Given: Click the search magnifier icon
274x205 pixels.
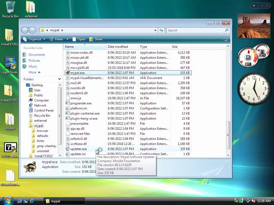Looking at the screenshot, I should click(x=227, y=30).
